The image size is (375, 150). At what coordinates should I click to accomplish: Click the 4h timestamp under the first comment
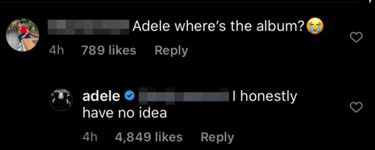click(57, 50)
